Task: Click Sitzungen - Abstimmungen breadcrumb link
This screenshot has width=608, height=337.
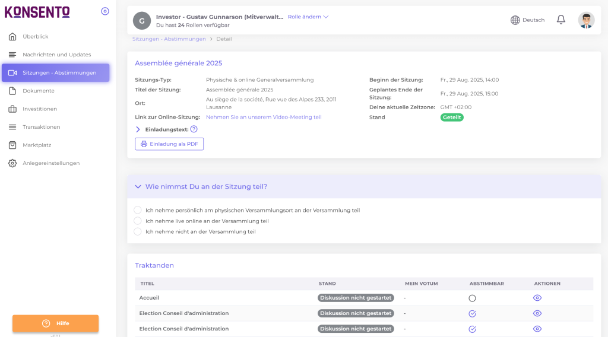Action: 169,39
